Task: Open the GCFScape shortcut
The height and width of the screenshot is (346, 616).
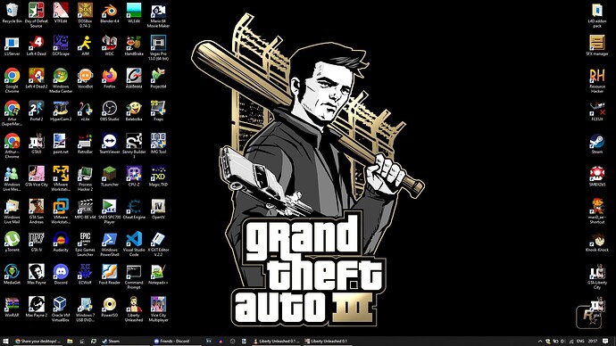Action: click(61, 45)
